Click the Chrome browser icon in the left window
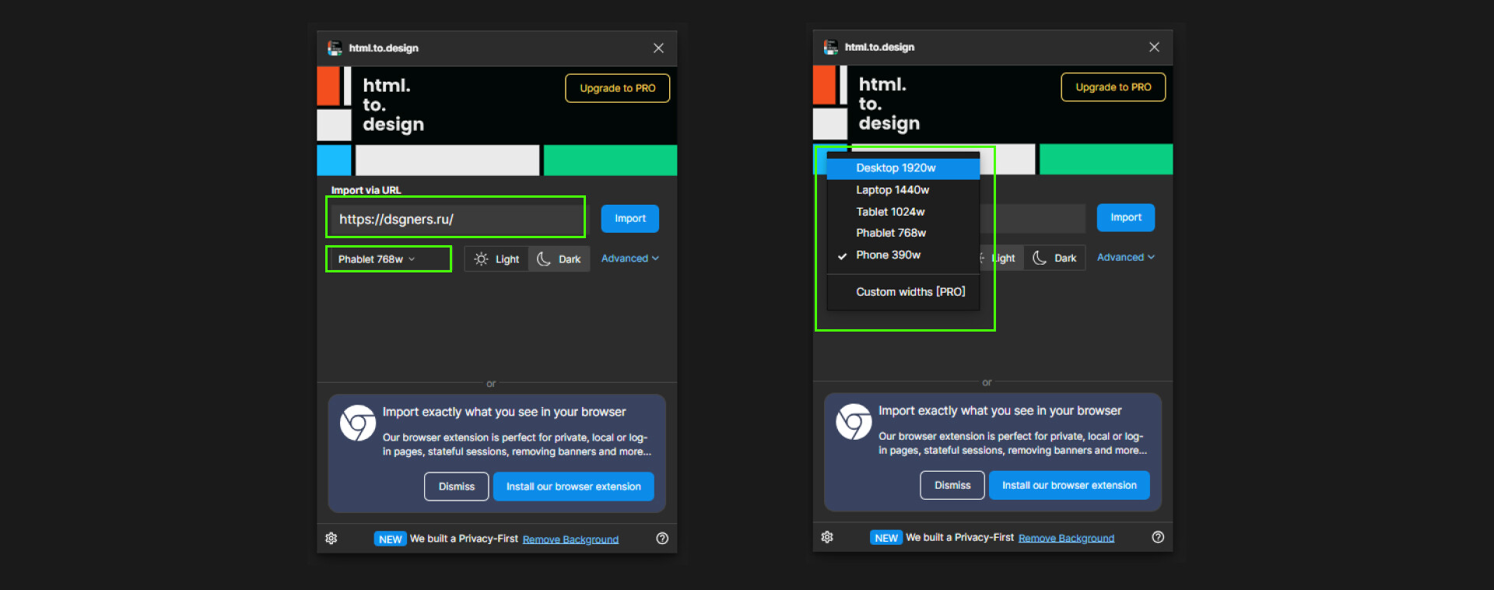 (358, 423)
